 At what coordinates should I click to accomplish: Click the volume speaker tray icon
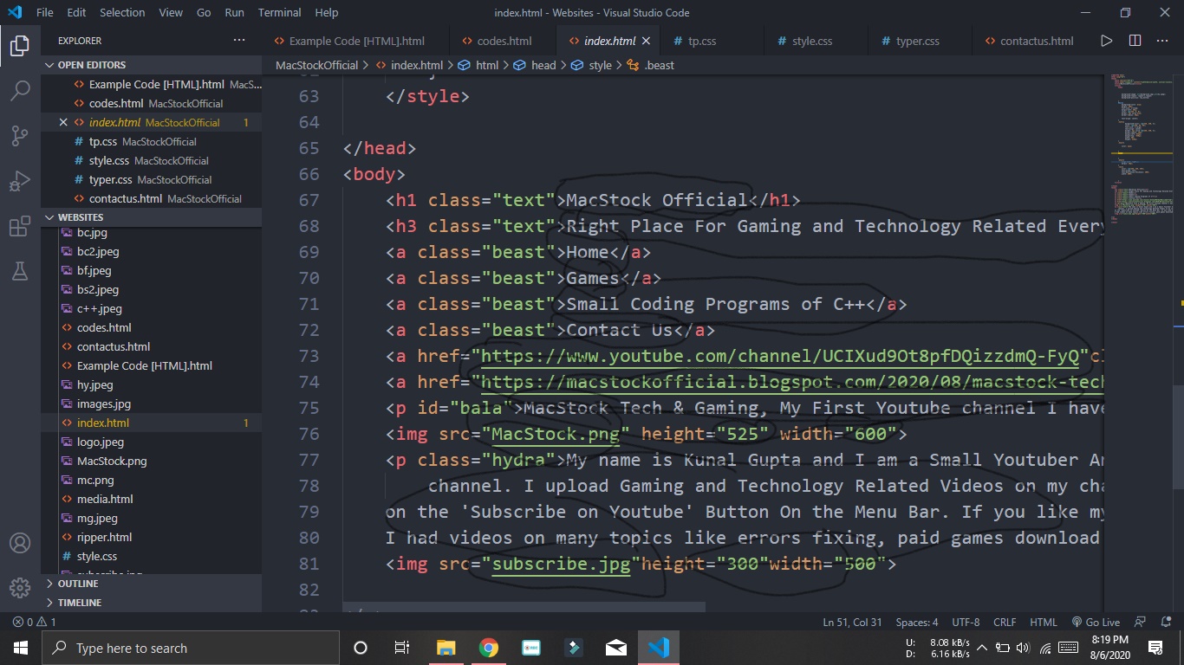pos(1023,648)
